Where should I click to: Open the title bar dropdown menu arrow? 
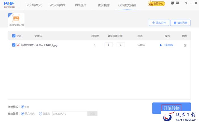click(186, 3)
